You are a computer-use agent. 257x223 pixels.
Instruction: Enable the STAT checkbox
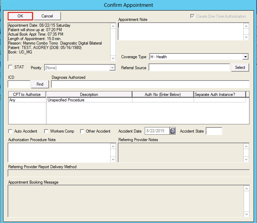click(x=10, y=67)
